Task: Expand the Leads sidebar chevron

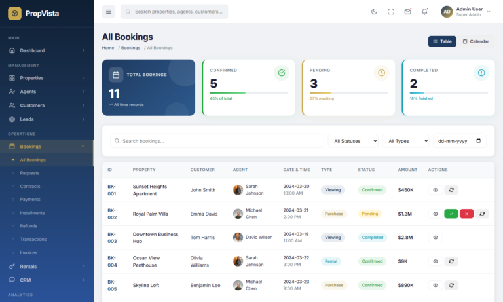Action: (84, 119)
